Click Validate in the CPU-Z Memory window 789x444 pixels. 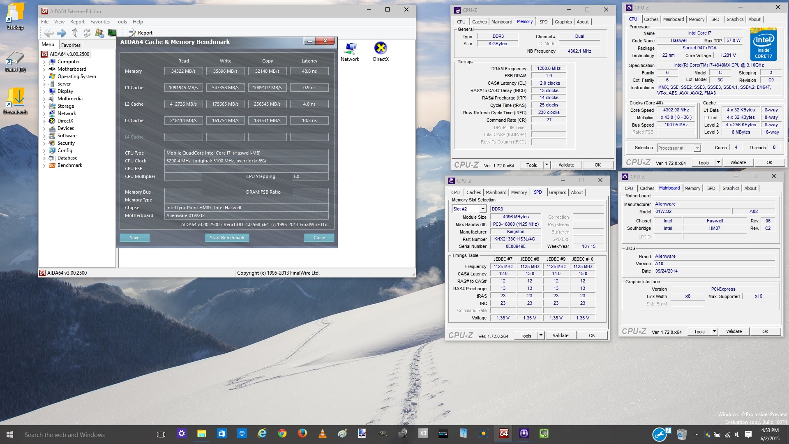click(566, 165)
